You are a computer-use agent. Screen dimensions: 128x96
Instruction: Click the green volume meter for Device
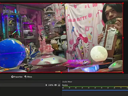pyautogui.click(x=95, y=87)
